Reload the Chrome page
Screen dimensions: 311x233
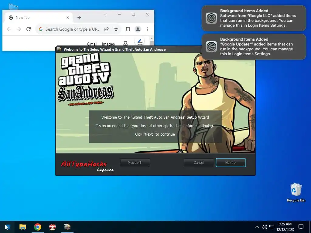[x=29, y=29]
